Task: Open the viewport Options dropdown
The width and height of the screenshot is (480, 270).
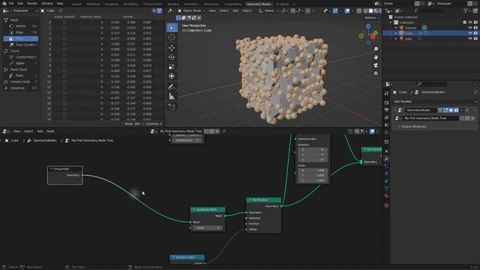Action: 372,18
